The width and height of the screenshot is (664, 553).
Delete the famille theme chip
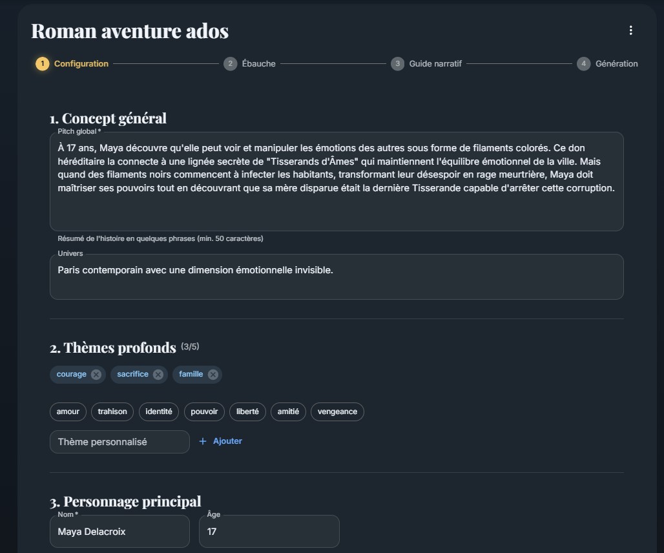(213, 375)
